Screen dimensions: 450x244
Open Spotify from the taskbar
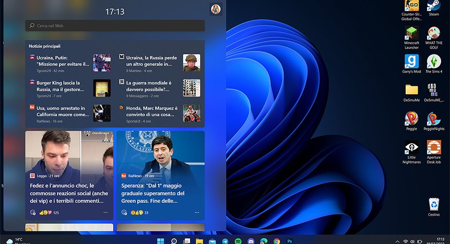click(x=238, y=241)
